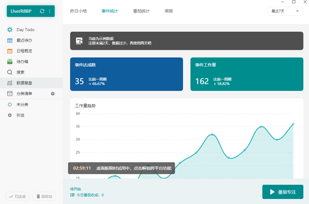Open 最近待办 via its calendar icon
The width and height of the screenshot is (309, 204).
point(9,40)
